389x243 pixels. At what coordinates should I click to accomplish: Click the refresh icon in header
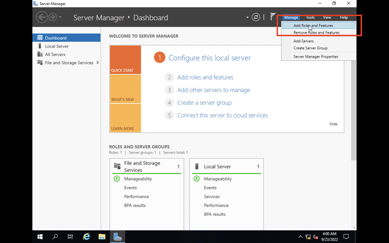pos(256,17)
